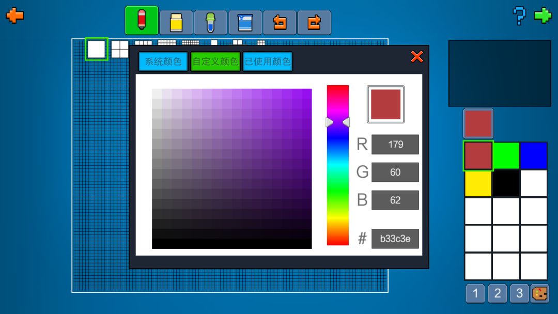This screenshot has width=558, height=314.
Task: Go back with the orange left arrow
Action: tap(15, 15)
